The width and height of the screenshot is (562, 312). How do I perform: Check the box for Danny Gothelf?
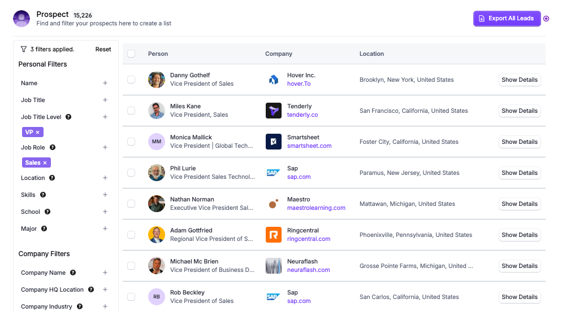click(x=131, y=80)
